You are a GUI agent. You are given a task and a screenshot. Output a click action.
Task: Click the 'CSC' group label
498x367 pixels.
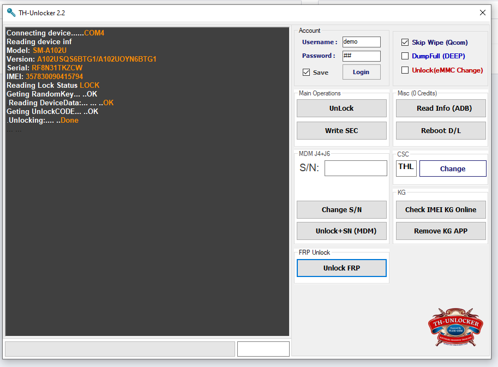point(403,154)
